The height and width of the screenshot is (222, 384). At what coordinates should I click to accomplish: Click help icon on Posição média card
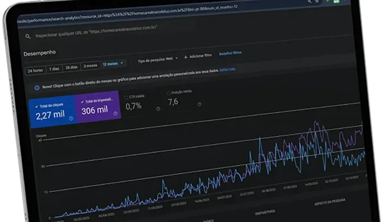[199, 104]
